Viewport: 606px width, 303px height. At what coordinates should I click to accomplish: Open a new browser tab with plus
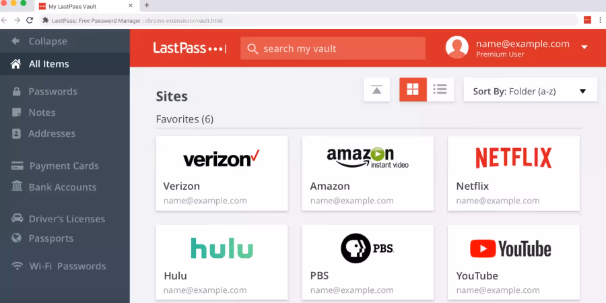tap(147, 5)
